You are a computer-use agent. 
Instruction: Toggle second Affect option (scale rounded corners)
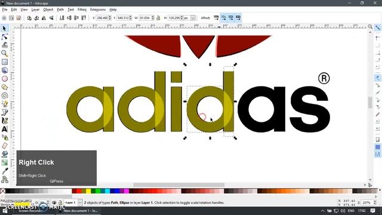[223, 18]
